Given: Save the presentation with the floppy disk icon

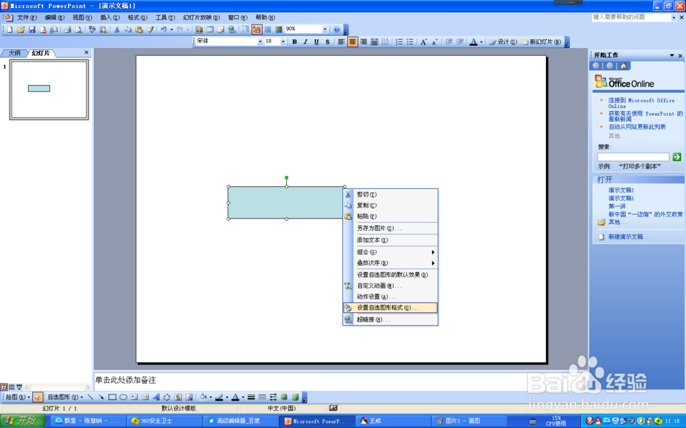Looking at the screenshot, I should click(32, 29).
